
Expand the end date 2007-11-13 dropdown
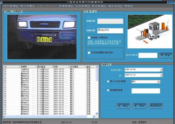pos(161,75)
